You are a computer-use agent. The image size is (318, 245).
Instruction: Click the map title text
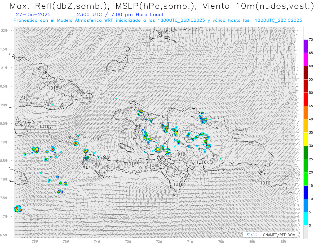tap(162, 6)
